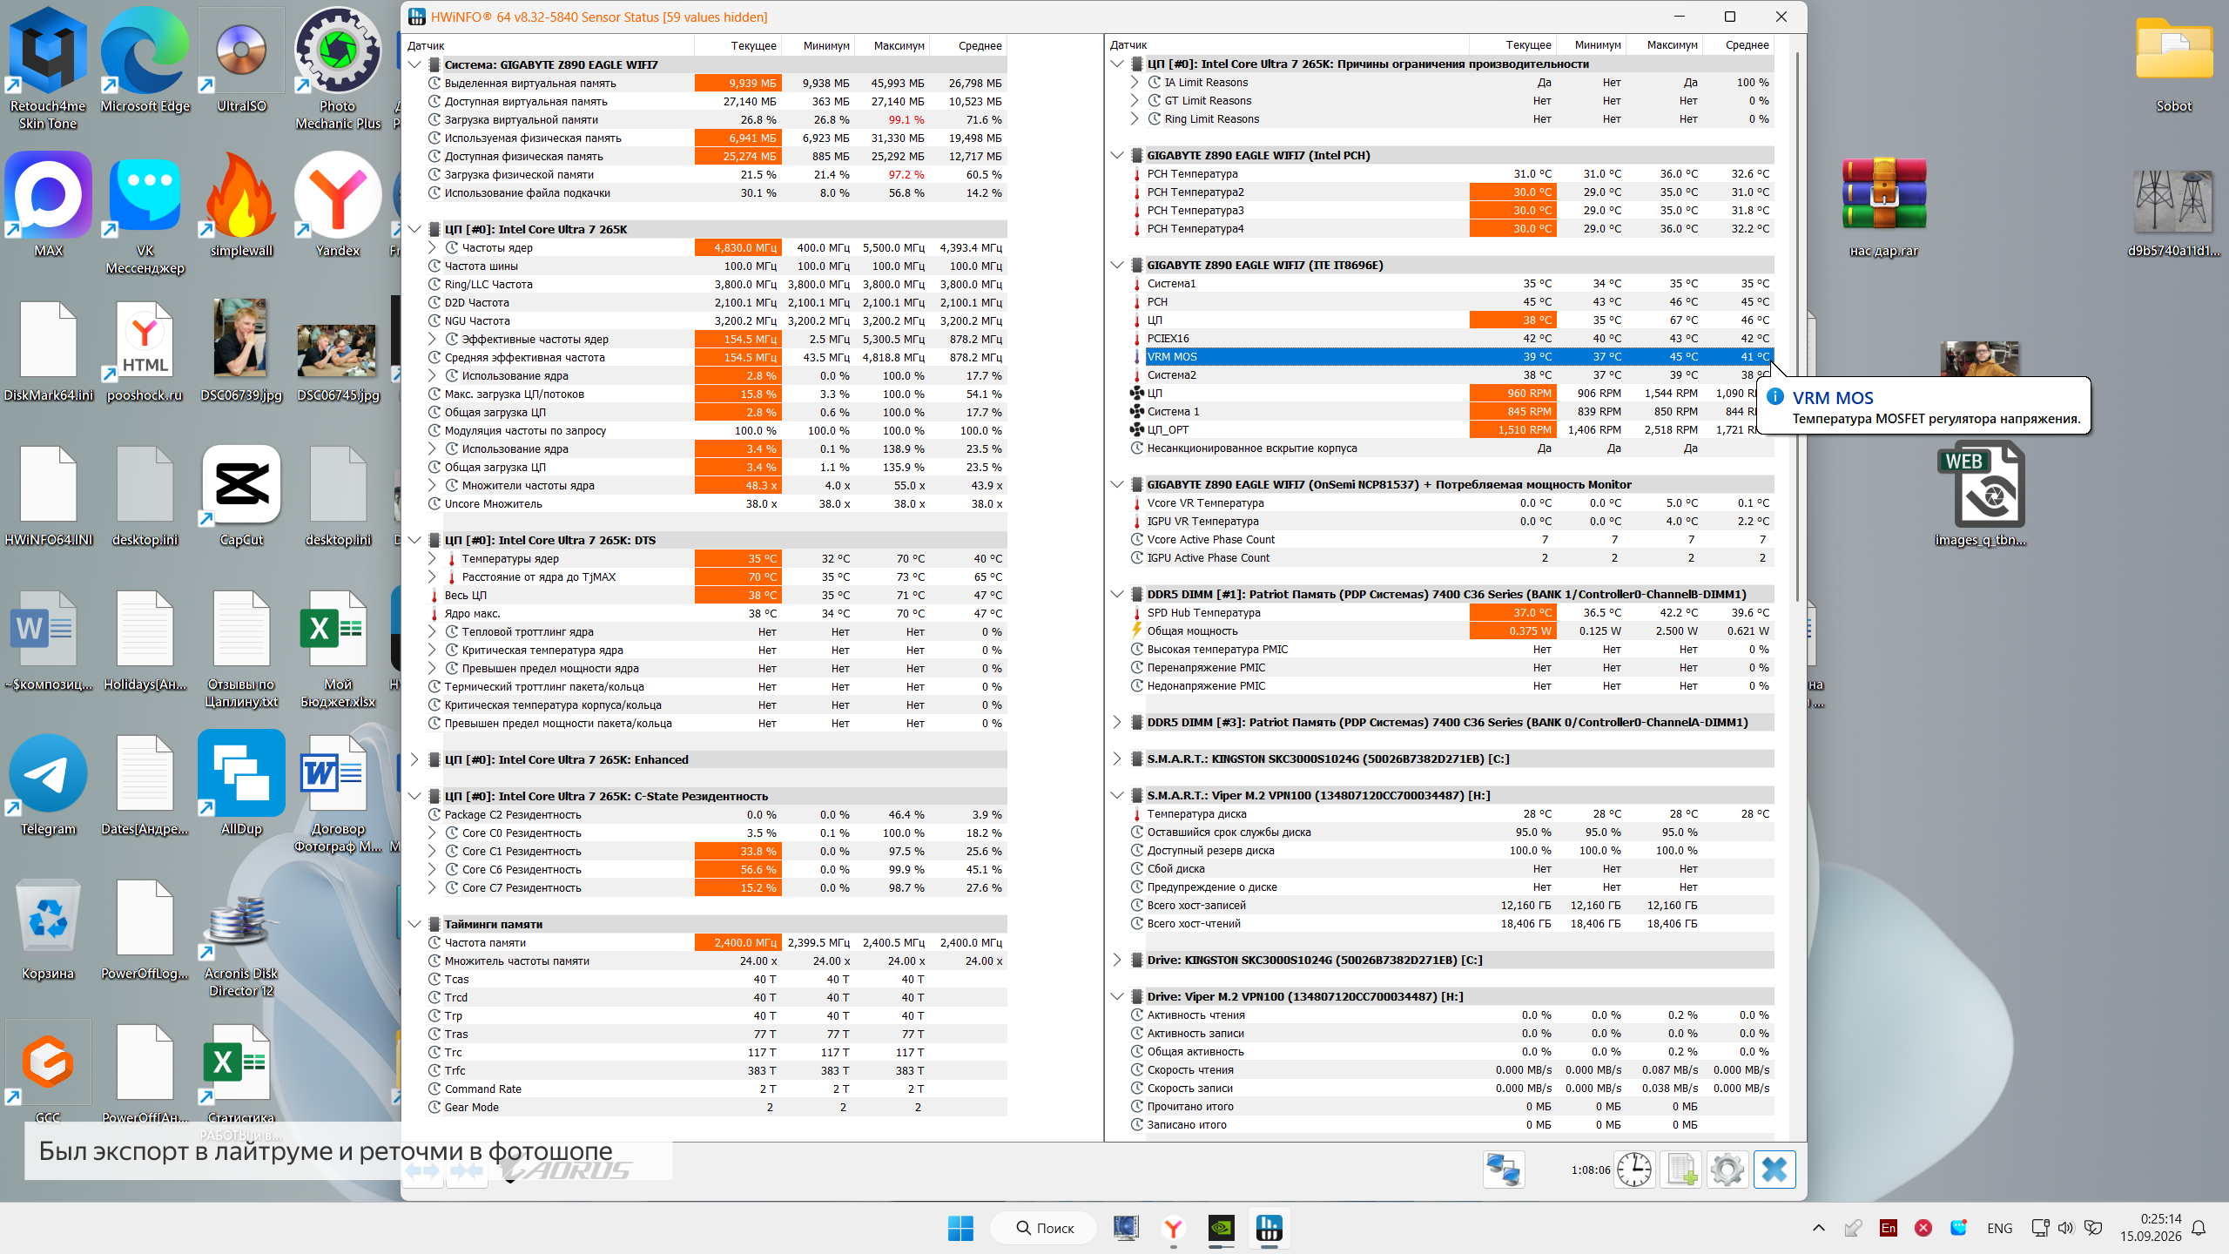Expand ЦП Intel Core Ultra 7 265K: Enhanced section
The image size is (2229, 1254).
point(415,759)
